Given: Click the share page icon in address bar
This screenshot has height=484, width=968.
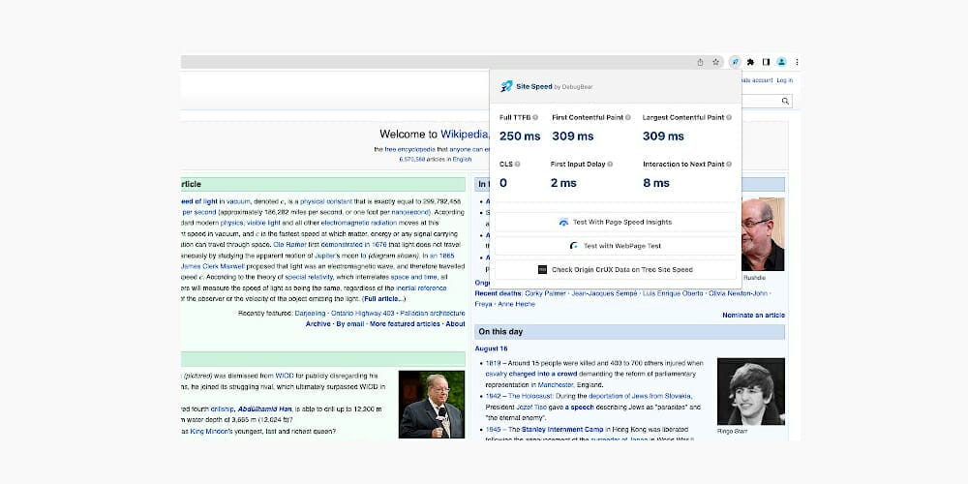Looking at the screenshot, I should pyautogui.click(x=700, y=62).
